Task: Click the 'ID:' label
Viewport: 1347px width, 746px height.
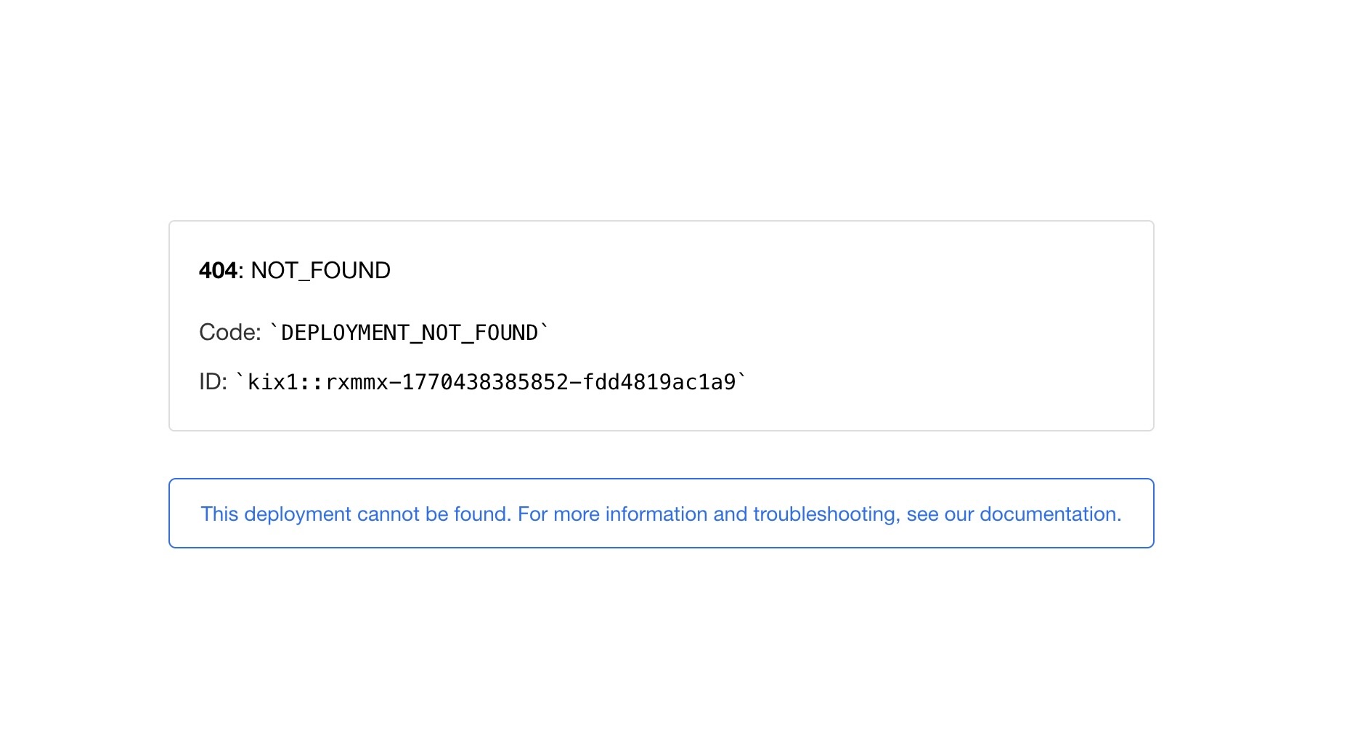Action: coord(213,381)
